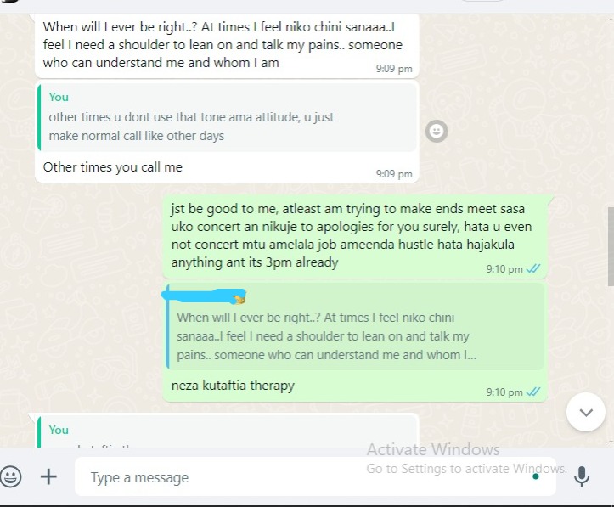Focus the 'Type a message' field
This screenshot has width=614, height=507.
[x=315, y=477]
